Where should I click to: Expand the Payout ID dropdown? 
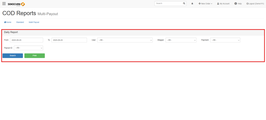(28, 48)
